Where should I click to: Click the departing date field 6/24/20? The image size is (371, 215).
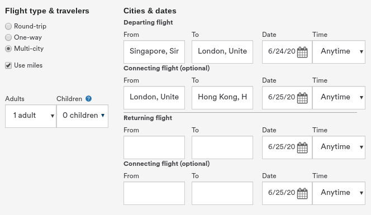pyautogui.click(x=282, y=52)
